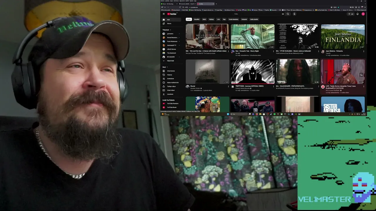Open Tykätyt videot liked videos

coord(171,86)
